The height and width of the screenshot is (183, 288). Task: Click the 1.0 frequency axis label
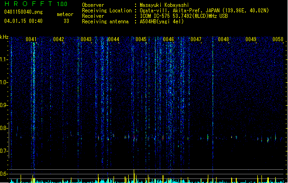coord(4,82)
